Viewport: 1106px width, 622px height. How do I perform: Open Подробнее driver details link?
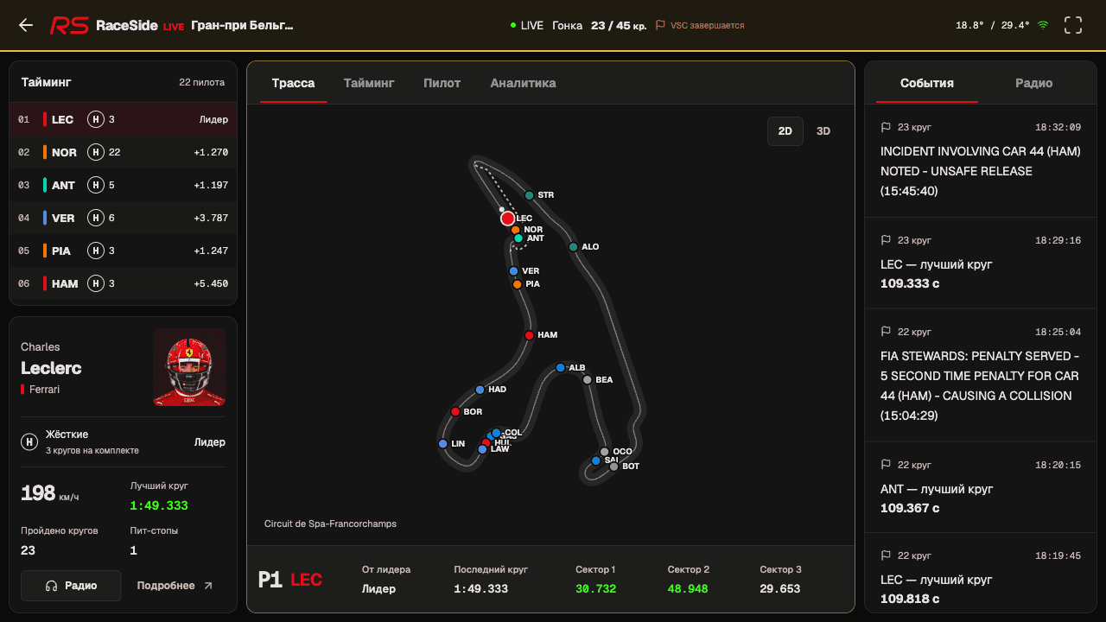point(175,586)
